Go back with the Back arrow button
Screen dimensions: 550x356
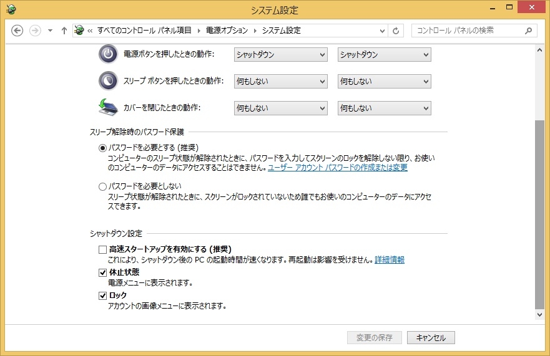17,31
